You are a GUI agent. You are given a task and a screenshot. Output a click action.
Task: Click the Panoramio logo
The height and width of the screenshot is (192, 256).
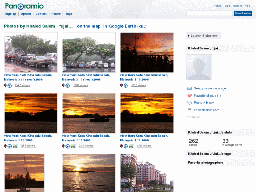pyautogui.click(x=24, y=6)
